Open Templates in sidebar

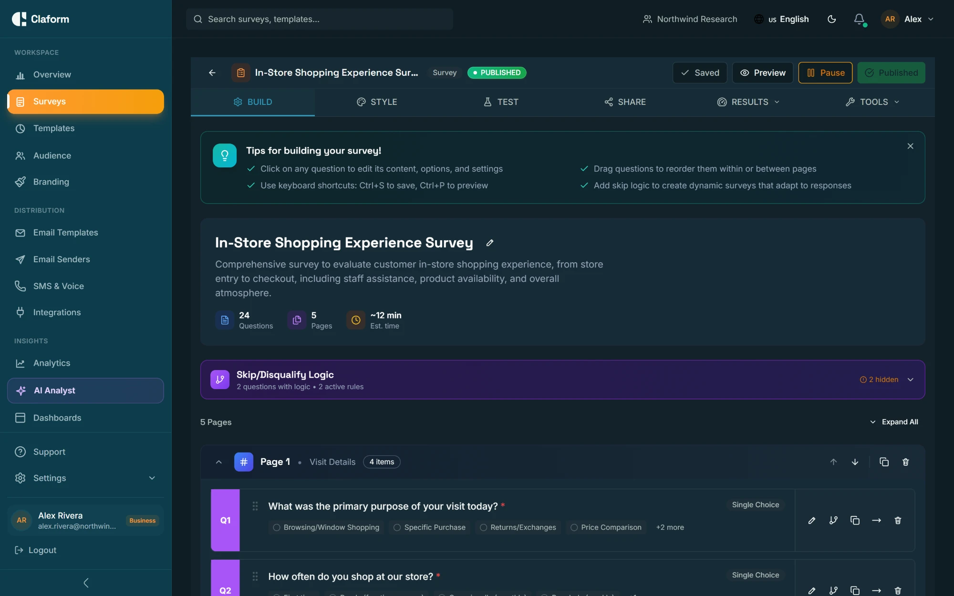(85, 128)
